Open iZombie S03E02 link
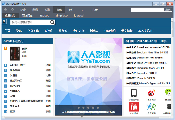The height and width of the screenshot is (120, 175). tap(141, 78)
